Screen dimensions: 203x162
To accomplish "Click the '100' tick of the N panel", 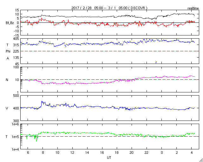I will pos(16,67).
